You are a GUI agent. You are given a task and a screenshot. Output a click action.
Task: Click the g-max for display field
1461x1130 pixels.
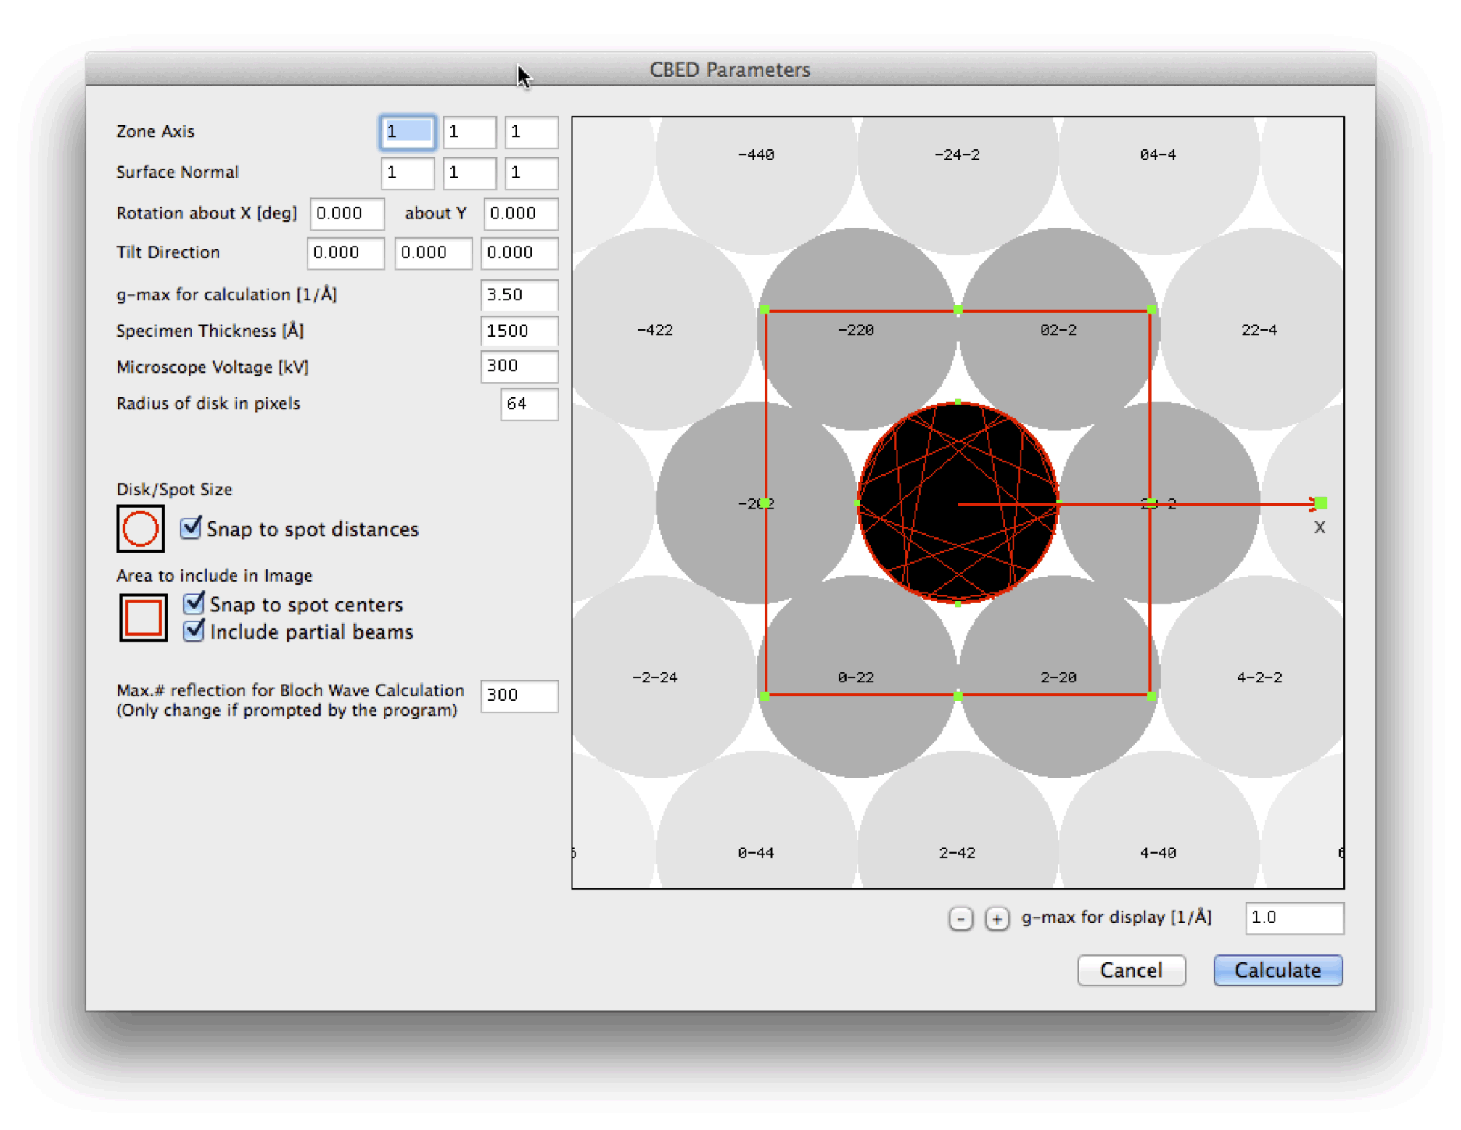click(1294, 917)
